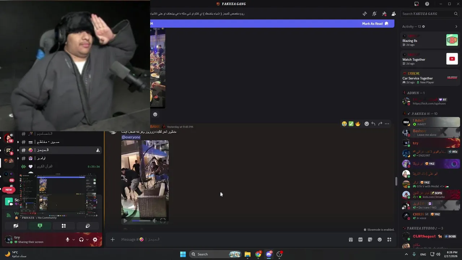Open more options ellipsis on message
The image size is (462, 260).
click(x=387, y=124)
